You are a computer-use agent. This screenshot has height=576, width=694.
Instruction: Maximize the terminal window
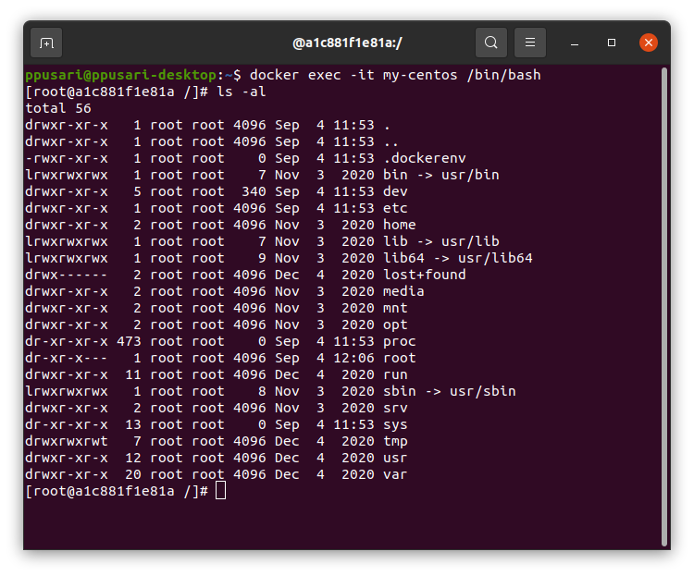click(612, 43)
